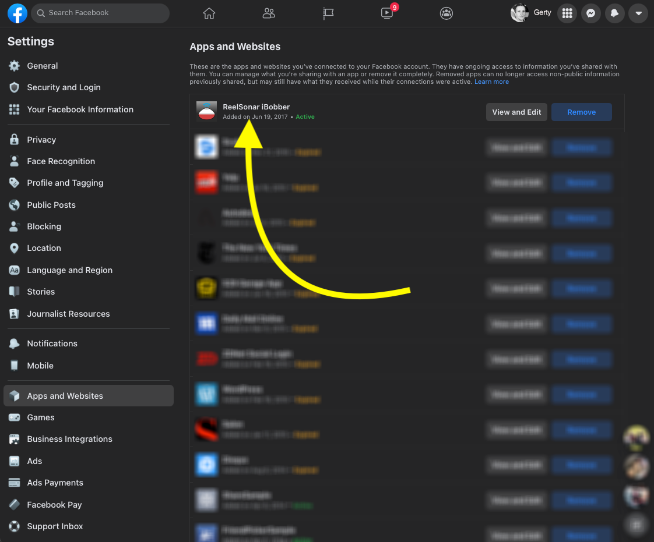Viewport: 654px width, 542px height.
Task: Select Apps and Websites in sidebar
Action: 89,396
